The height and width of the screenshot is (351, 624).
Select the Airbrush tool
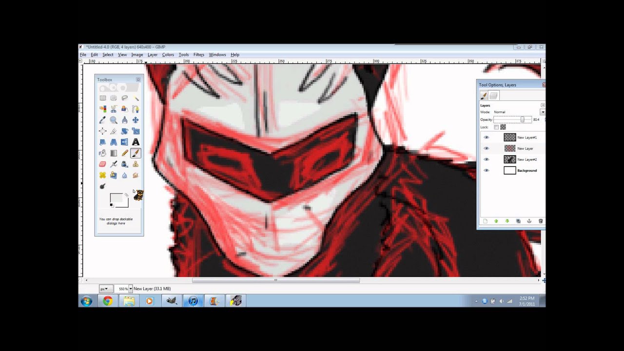[x=114, y=164]
